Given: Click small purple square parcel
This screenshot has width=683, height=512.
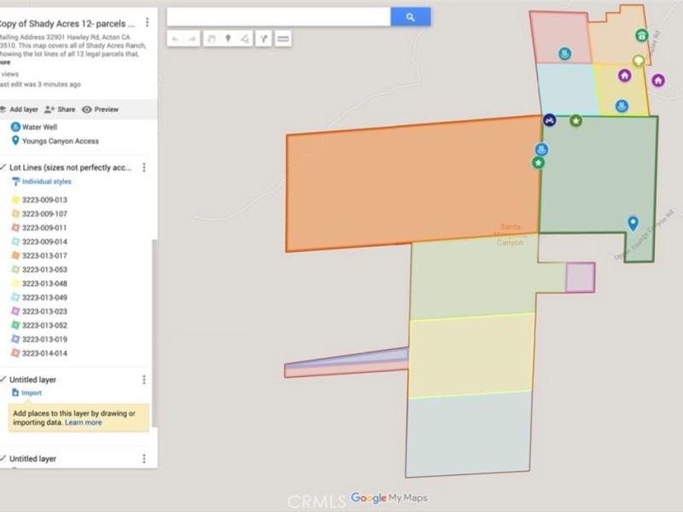Looking at the screenshot, I should tap(581, 277).
